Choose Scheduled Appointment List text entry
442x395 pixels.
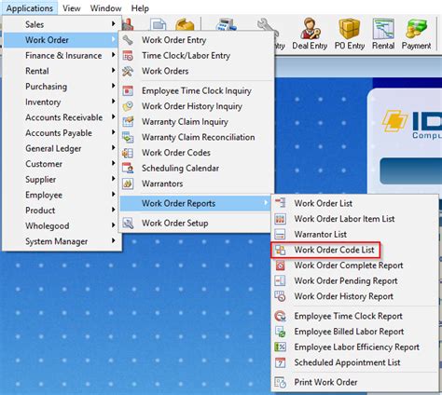(x=347, y=362)
